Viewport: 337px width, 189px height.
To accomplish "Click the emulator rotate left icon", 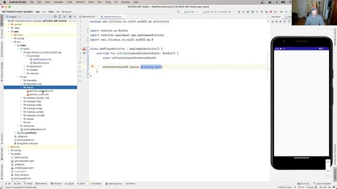I will point(284,22).
